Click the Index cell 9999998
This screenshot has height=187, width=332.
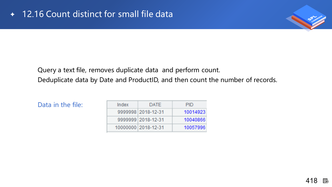point(127,112)
